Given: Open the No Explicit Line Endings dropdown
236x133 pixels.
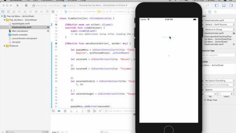Looking at the screenshot, I should coord(219,85).
